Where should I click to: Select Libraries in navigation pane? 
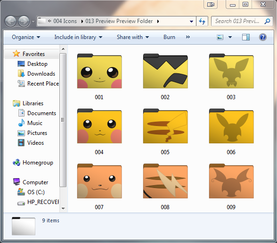pyautogui.click(x=33, y=103)
